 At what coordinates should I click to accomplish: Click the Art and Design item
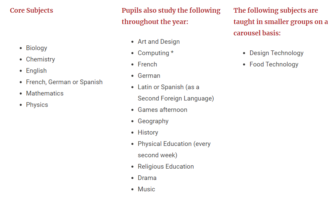[x=159, y=42]
